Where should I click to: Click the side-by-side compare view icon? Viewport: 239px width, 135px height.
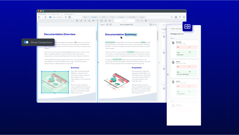176,17
